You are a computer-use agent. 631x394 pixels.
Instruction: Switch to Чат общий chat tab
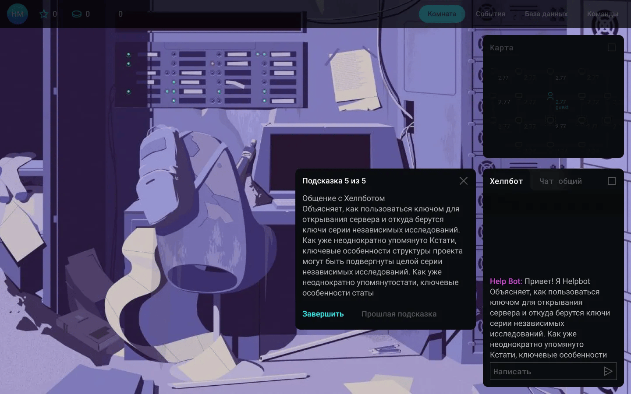coord(560,181)
